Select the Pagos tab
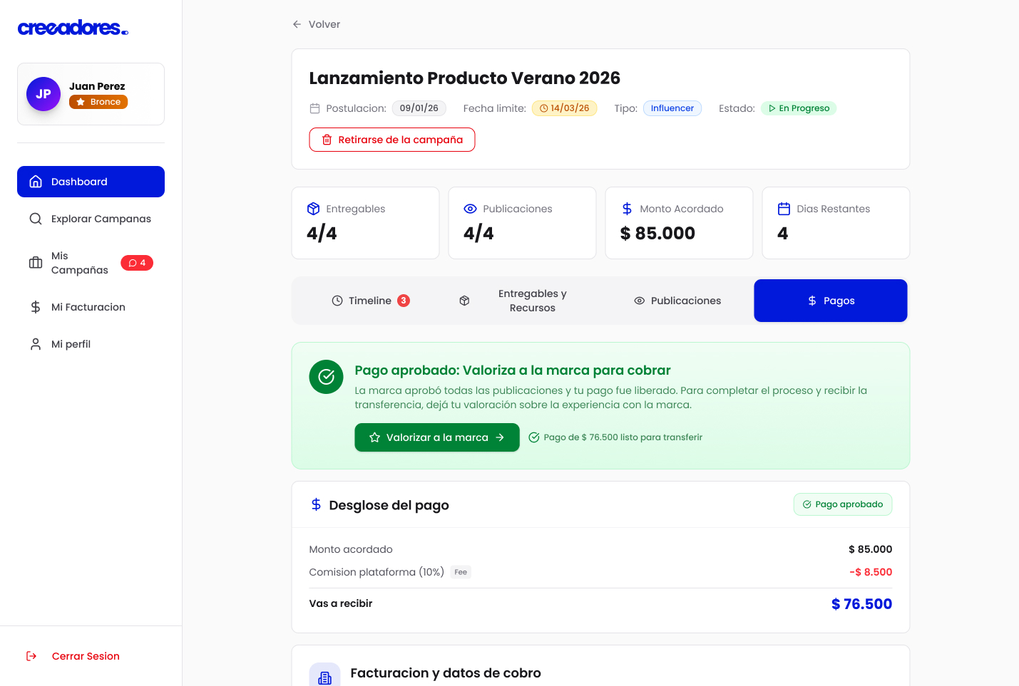Viewport: 1019px width, 686px height. (830, 301)
